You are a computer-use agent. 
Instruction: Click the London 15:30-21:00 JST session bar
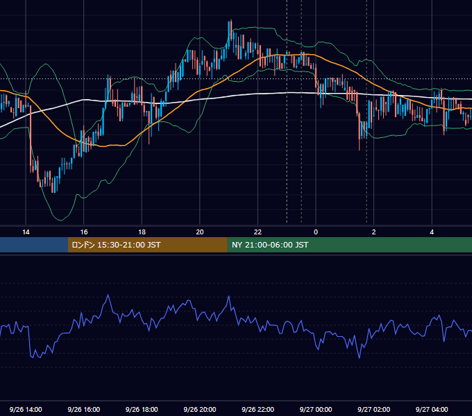[x=147, y=245]
